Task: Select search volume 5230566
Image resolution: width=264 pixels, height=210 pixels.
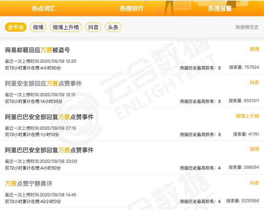Action: (x=243, y=201)
